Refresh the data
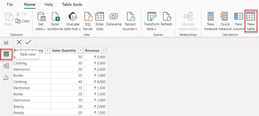Image resolution: width=259 pixels, height=116 pixels. pos(166,19)
